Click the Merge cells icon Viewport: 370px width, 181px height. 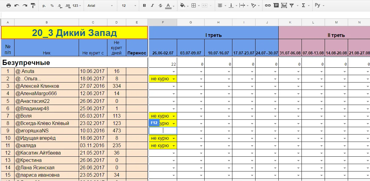tap(205, 6)
